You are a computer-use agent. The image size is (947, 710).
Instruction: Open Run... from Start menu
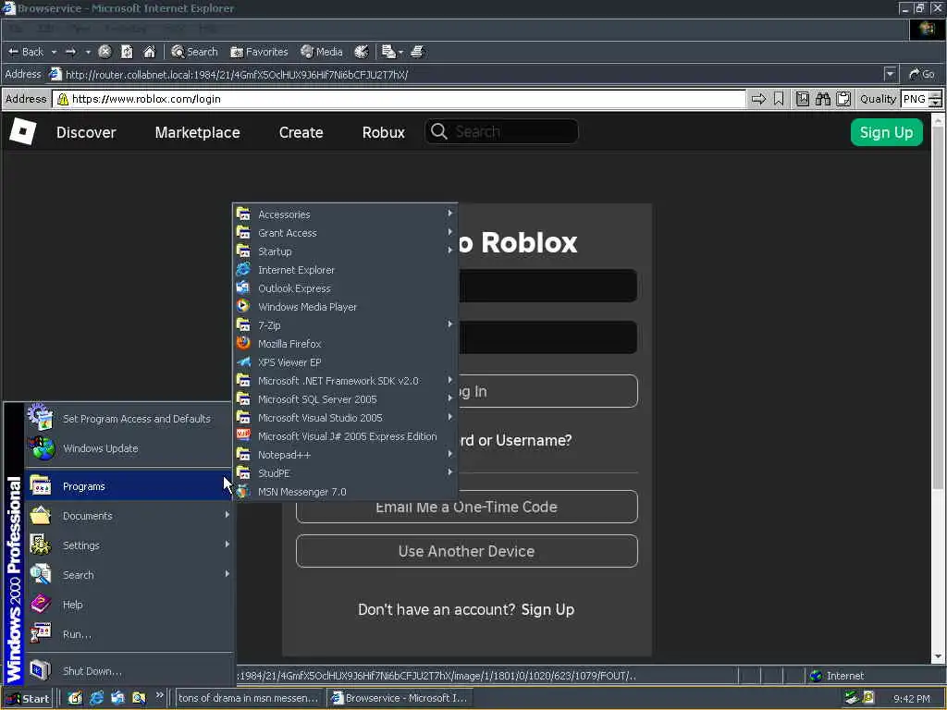pos(129,634)
